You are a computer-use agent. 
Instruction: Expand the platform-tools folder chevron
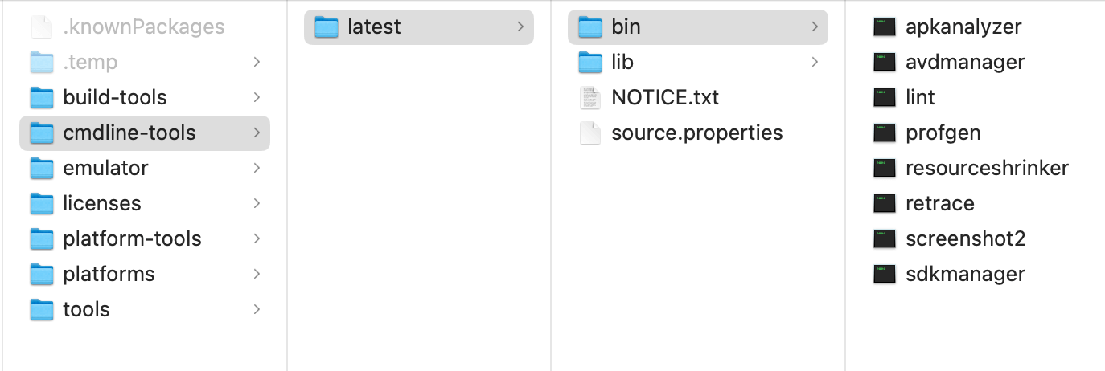click(257, 239)
